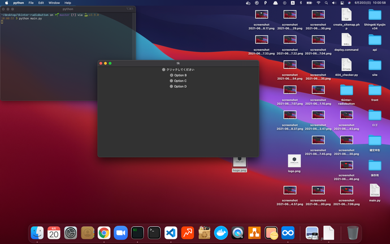Select the クリックしてください radio button

pyautogui.click(x=178, y=70)
